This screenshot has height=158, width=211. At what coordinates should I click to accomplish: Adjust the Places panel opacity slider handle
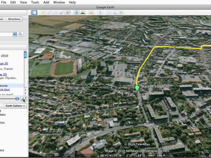[17, 99]
